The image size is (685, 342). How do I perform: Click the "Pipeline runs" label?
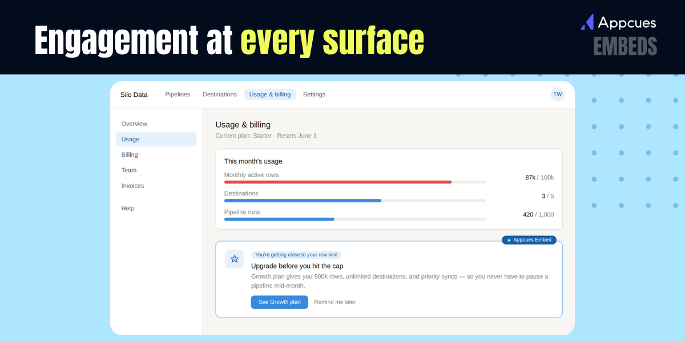pyautogui.click(x=242, y=212)
